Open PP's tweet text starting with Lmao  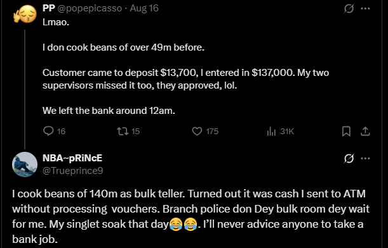click(x=185, y=66)
